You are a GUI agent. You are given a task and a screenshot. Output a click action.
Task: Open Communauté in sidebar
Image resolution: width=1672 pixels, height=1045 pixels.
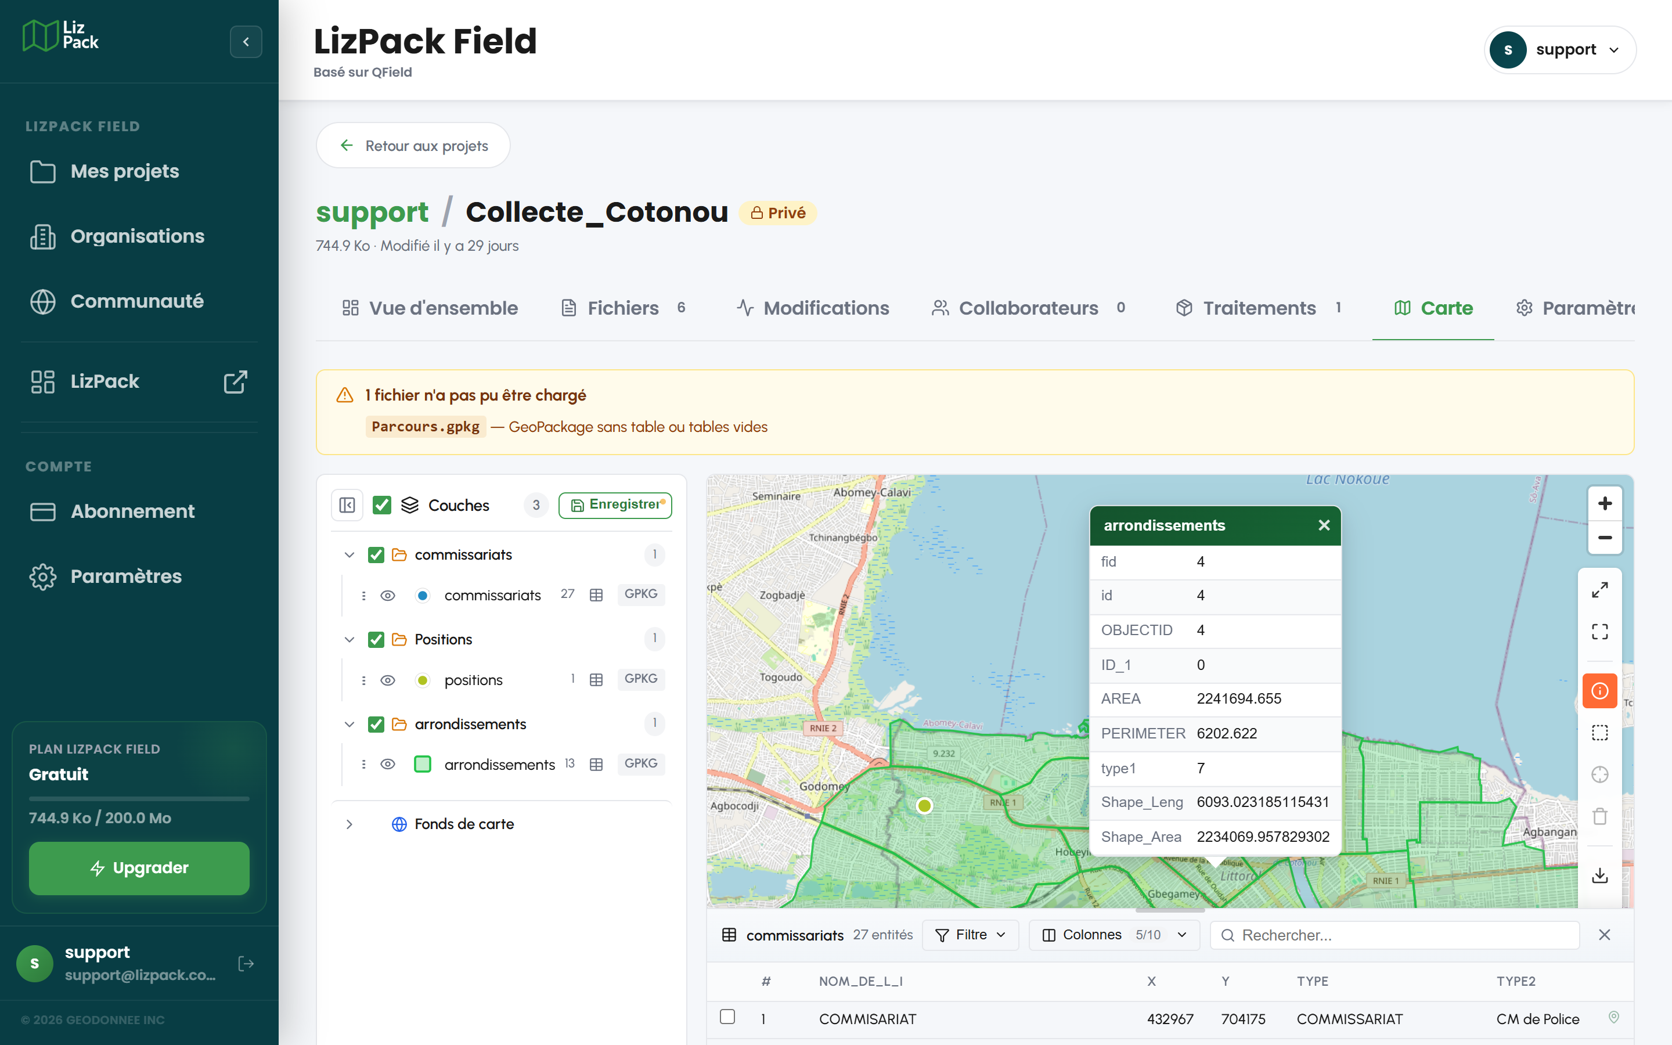pos(139,301)
